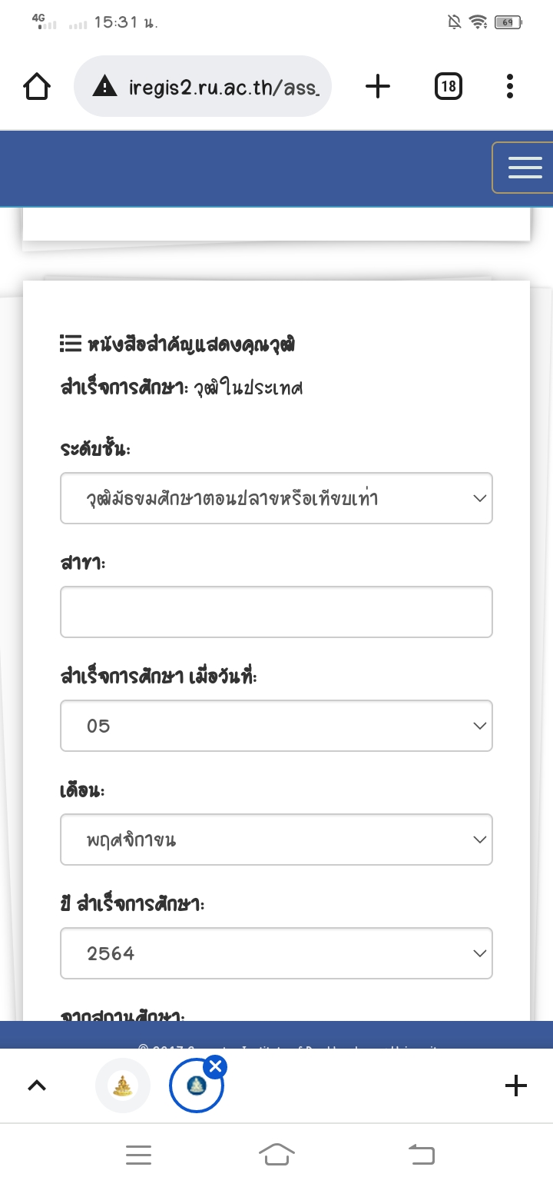Tap the browser home icon
The width and height of the screenshot is (553, 1187).
pos(37,86)
